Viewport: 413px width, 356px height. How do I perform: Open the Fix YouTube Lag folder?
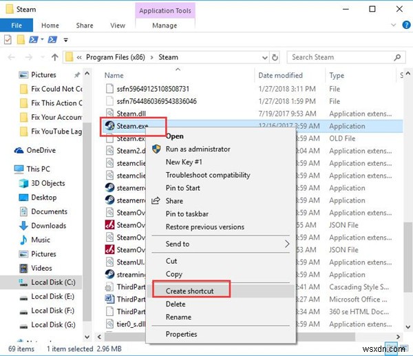point(51,132)
